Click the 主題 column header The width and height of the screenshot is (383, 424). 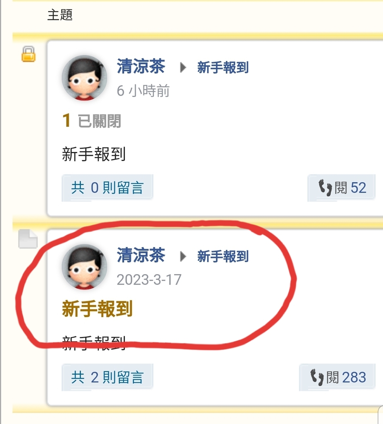coord(60,14)
